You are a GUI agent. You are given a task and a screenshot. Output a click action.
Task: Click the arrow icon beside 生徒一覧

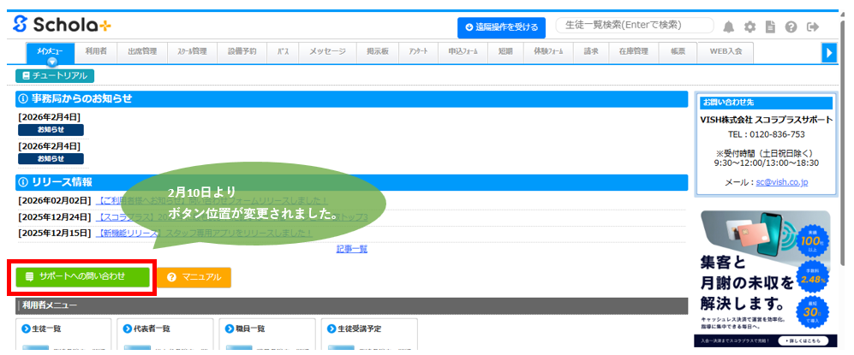click(x=23, y=328)
